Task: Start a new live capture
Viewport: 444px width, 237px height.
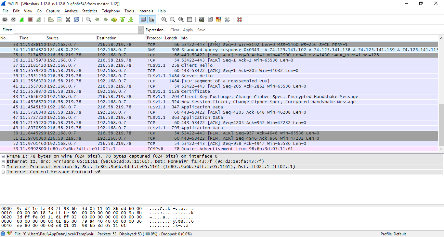Action: pyautogui.click(x=22, y=20)
